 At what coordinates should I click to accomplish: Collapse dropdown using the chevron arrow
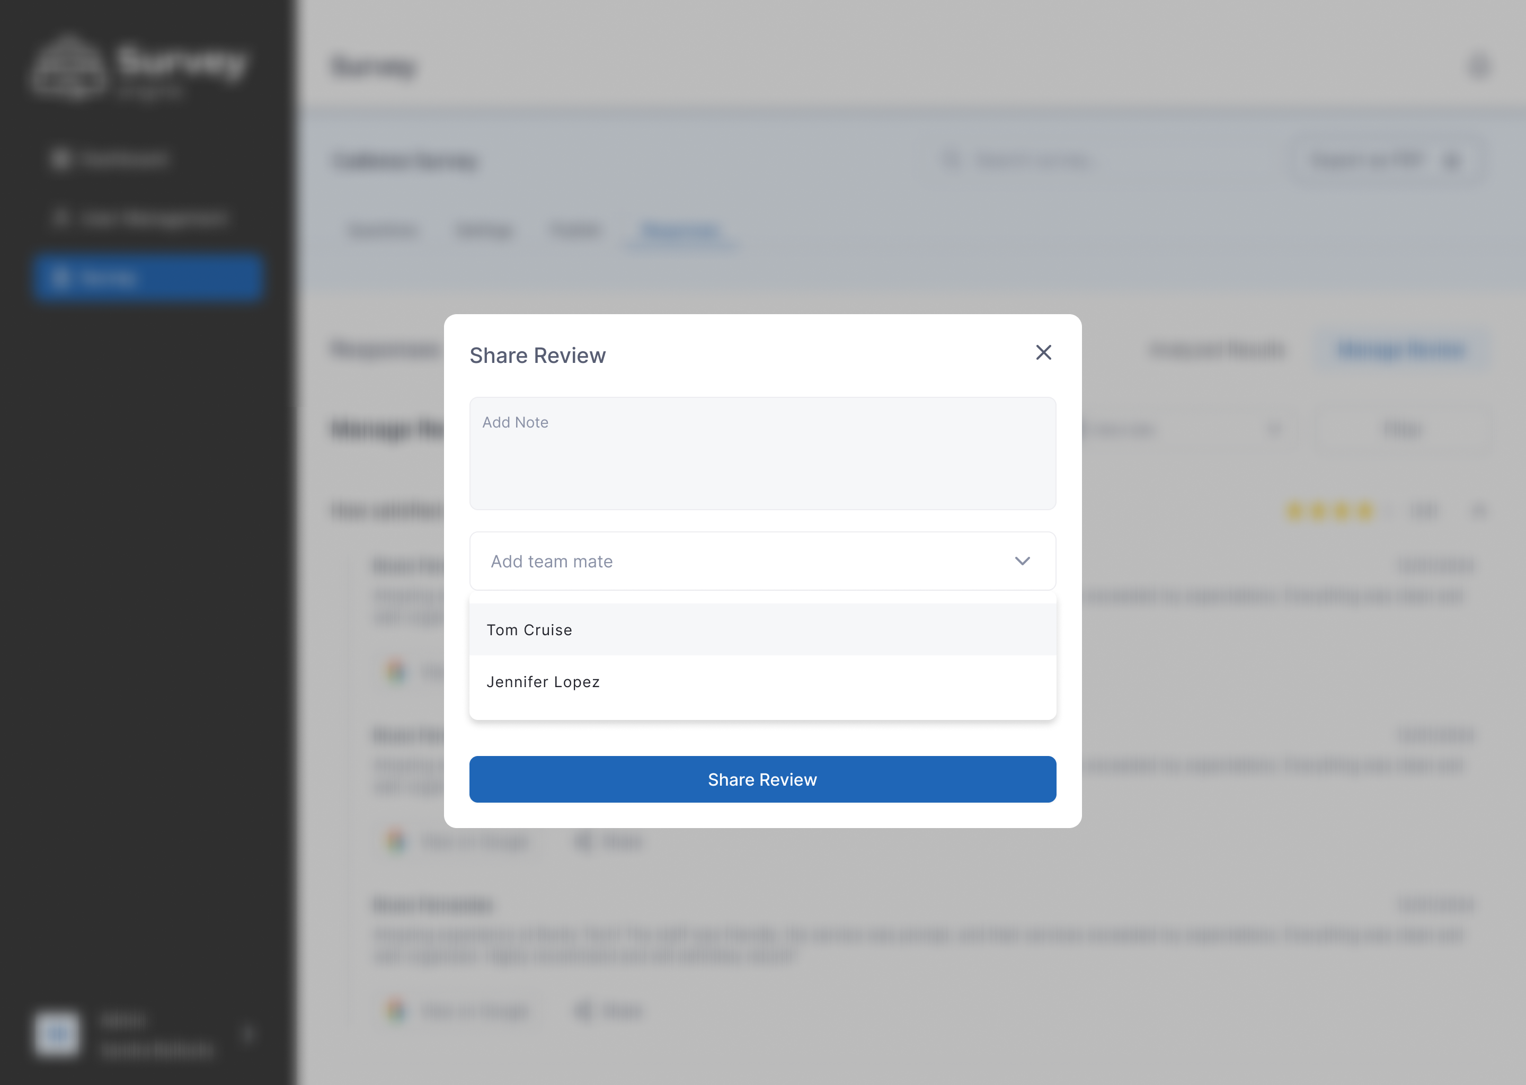click(1022, 561)
